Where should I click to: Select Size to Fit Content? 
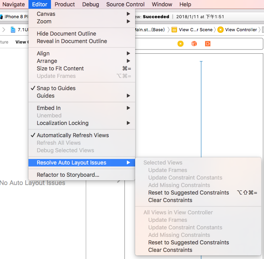tap(60, 68)
